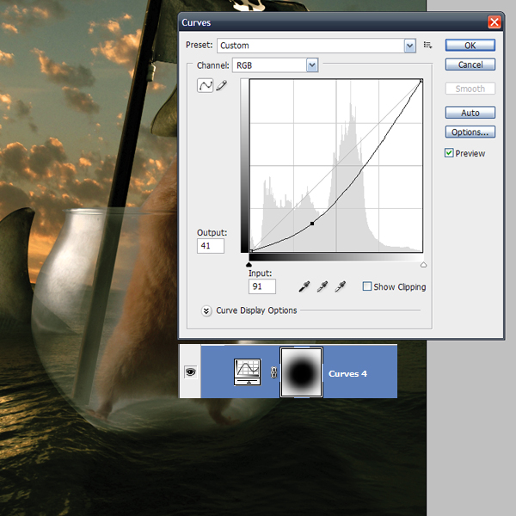Pick the gray point eyedropper
516x516 pixels.
point(321,286)
